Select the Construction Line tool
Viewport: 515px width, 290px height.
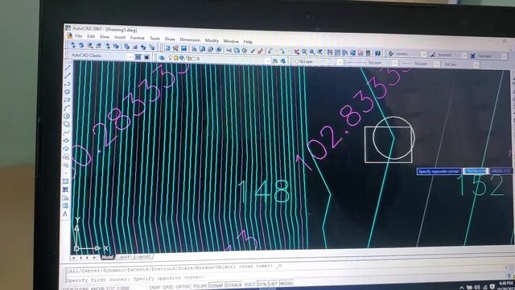pos(68,76)
